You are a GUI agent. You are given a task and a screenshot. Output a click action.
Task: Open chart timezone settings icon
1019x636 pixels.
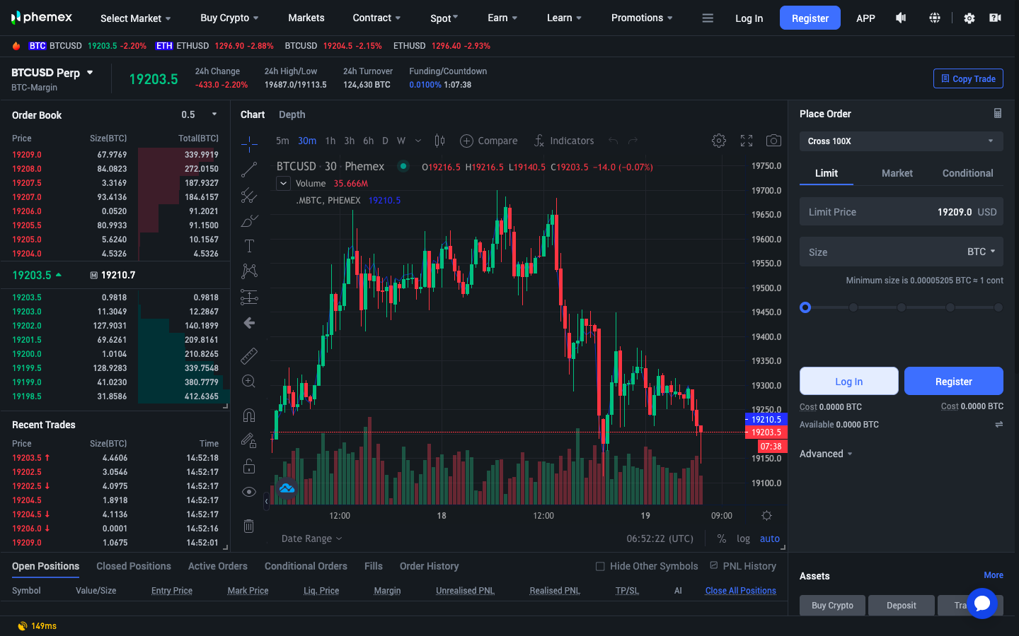tap(766, 516)
